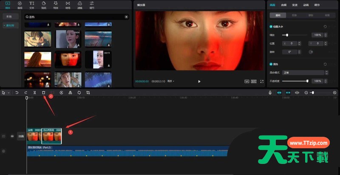Expand the selection tool dropdown arrow

click(8, 92)
